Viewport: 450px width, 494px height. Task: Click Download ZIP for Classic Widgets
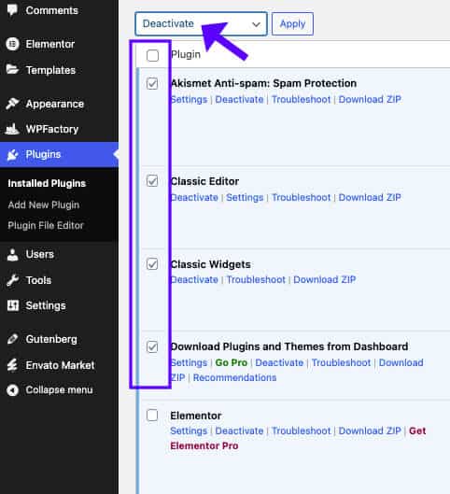[x=324, y=280]
